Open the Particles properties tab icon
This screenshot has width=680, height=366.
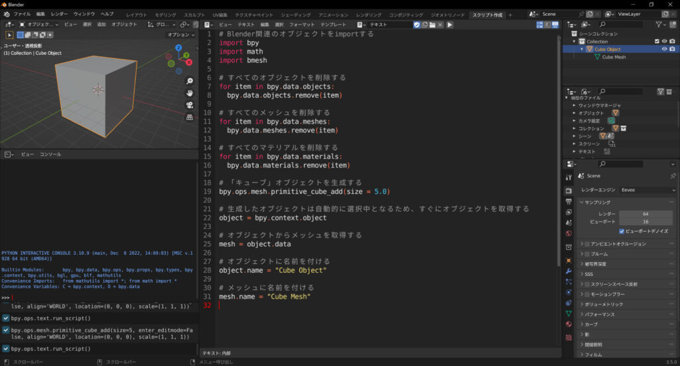569,282
